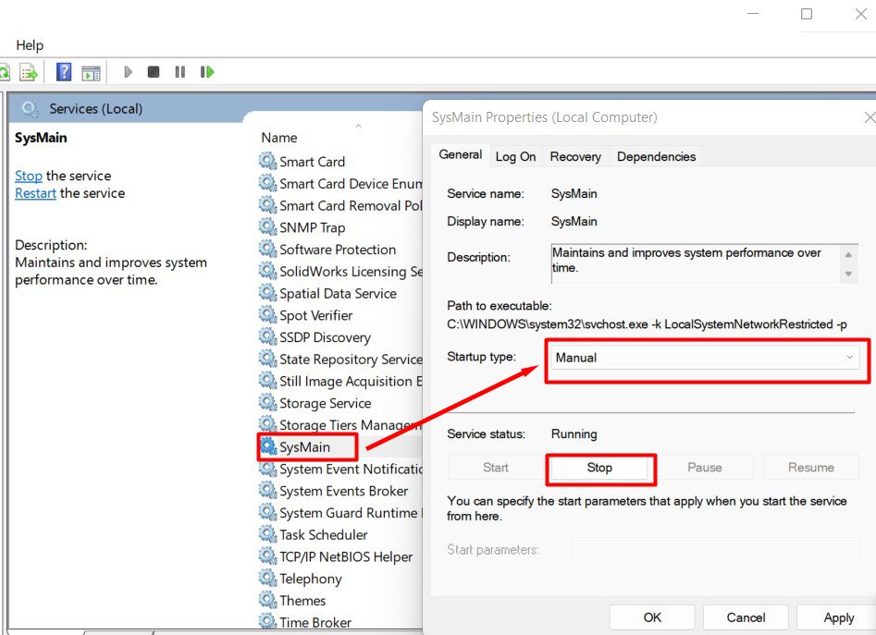Image resolution: width=876 pixels, height=635 pixels.
Task: Click the Export List toolbar icon
Action: pos(29,72)
